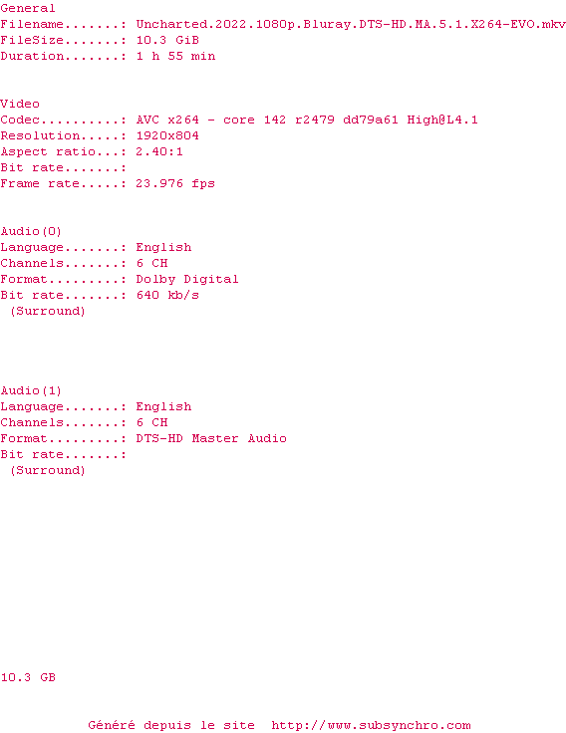Screen dimensions: 566x733
Task: Click the 23.976 fps frame rate
Action: (175, 183)
